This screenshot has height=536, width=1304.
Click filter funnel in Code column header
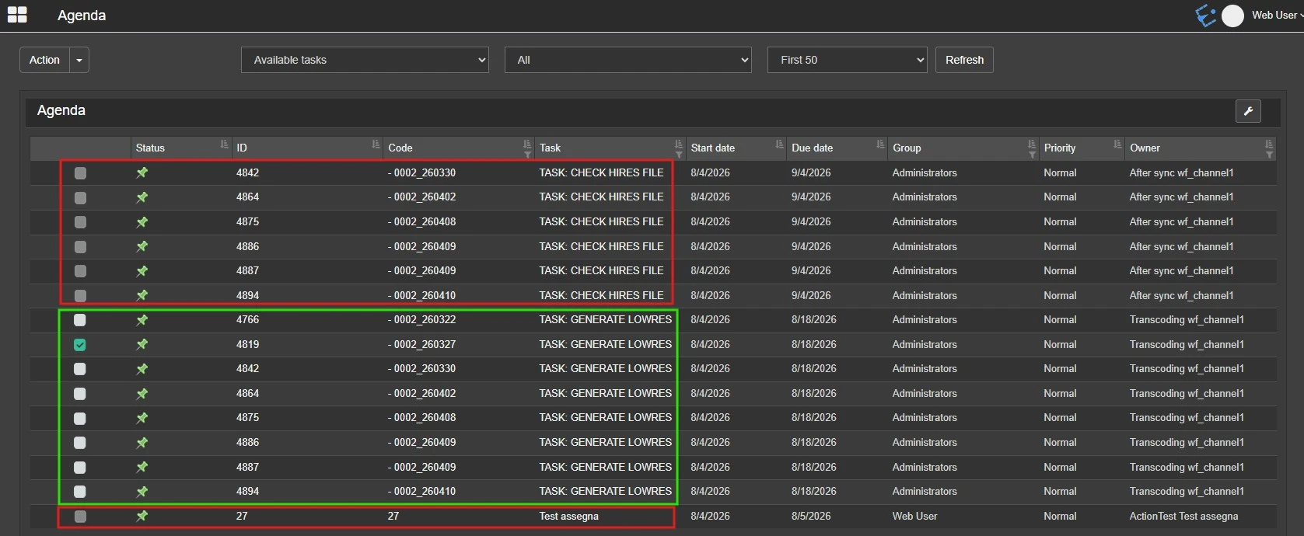pyautogui.click(x=527, y=155)
